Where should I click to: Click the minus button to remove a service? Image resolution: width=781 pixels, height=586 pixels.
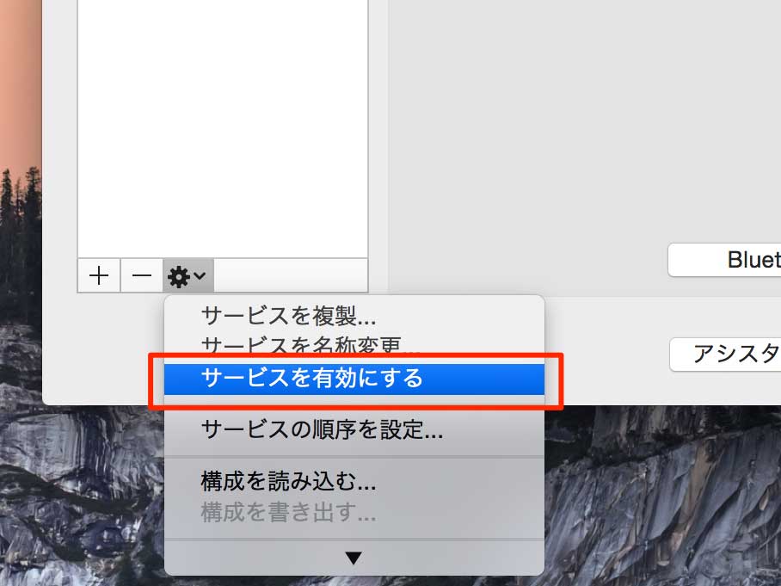[x=141, y=275]
